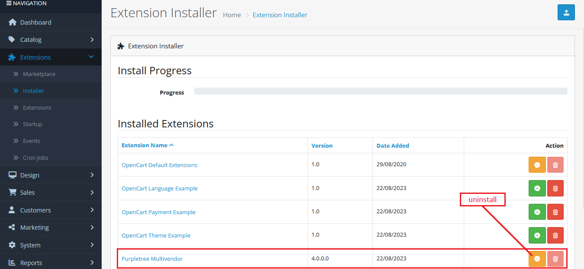Screen dimensions: 584x269
Task: Click the Home breadcrumb link
Action: pos(232,15)
